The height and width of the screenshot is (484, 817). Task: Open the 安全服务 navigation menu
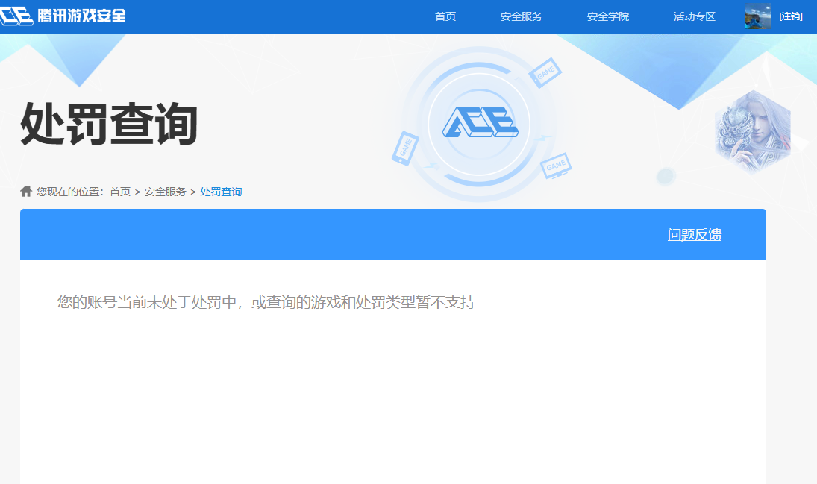point(524,16)
